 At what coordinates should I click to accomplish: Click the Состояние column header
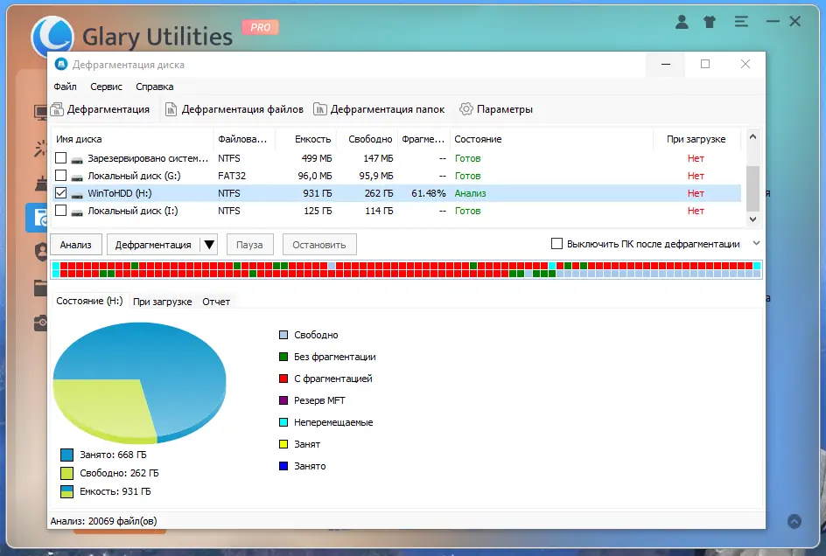[551, 139]
